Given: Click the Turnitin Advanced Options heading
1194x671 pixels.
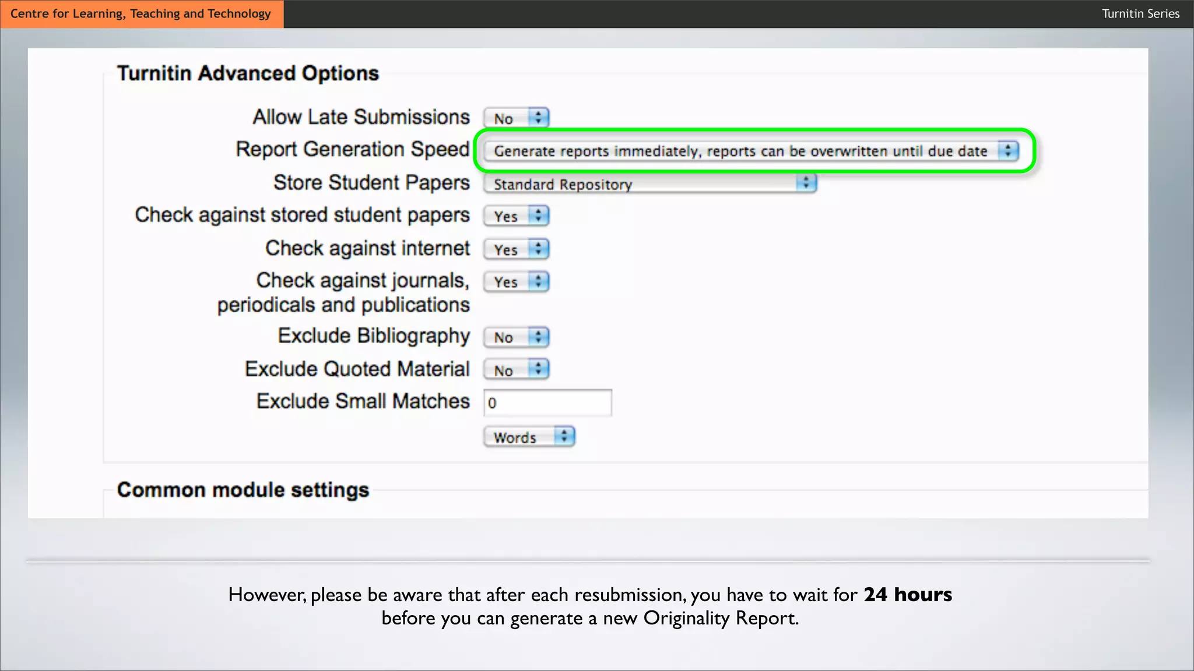Looking at the screenshot, I should click(x=248, y=73).
